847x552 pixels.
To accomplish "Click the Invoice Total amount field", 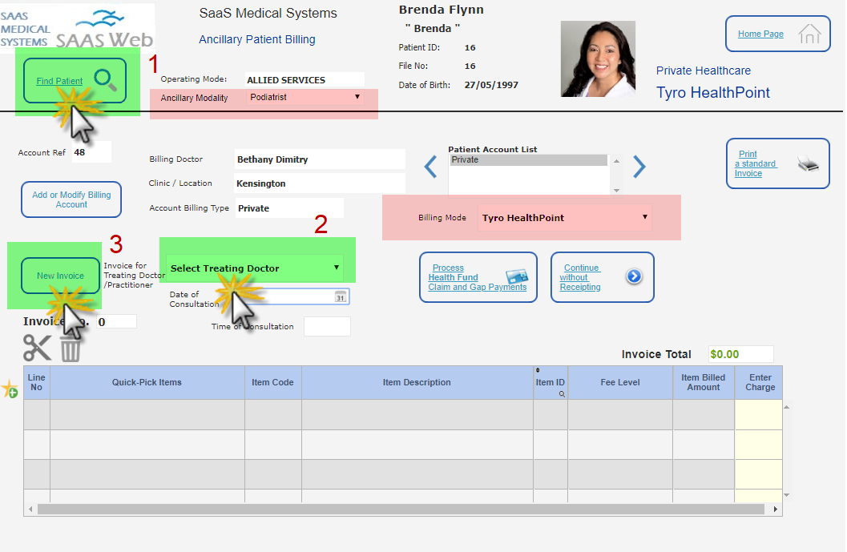I will (740, 354).
